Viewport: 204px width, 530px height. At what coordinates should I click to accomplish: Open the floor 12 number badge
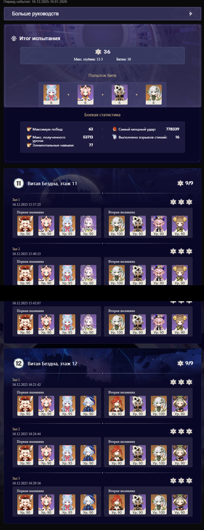coord(19,363)
